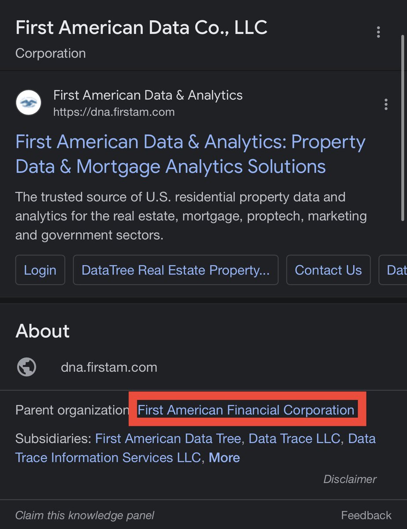Click the globe website icon

(26, 367)
